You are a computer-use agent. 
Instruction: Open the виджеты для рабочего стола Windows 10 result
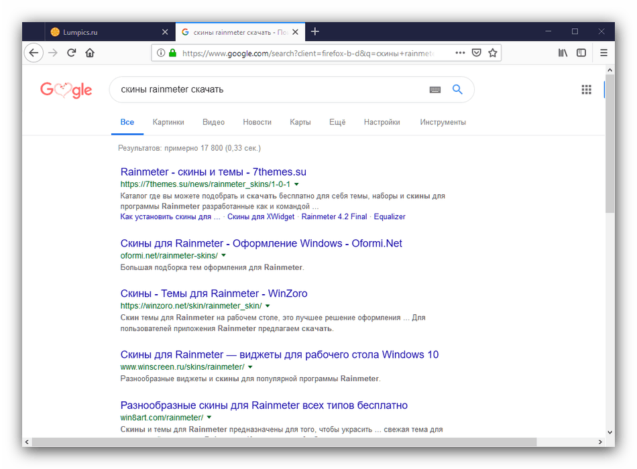280,354
